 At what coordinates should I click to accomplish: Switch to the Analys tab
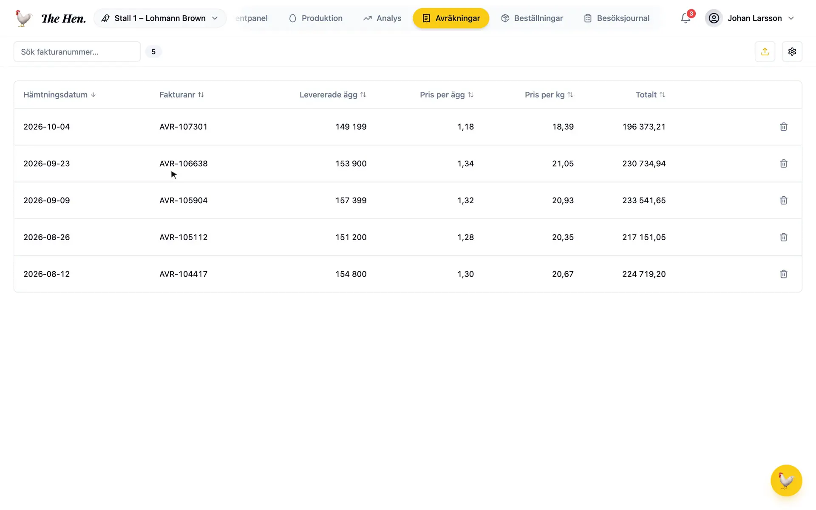(382, 18)
